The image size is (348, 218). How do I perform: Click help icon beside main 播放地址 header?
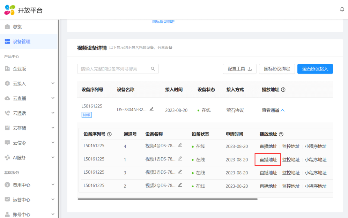(x=283, y=90)
